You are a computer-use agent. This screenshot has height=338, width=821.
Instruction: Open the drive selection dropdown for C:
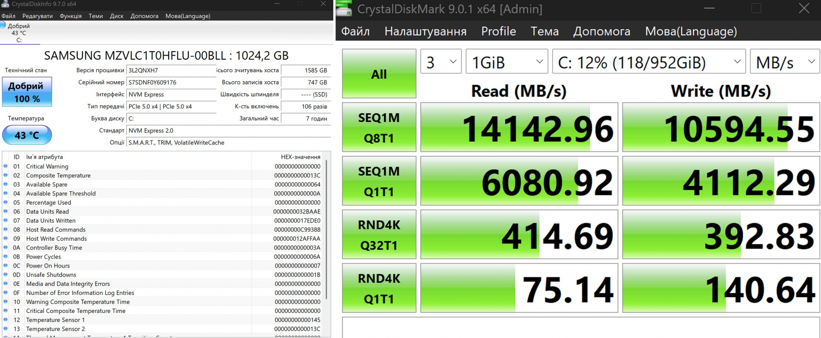pos(649,62)
